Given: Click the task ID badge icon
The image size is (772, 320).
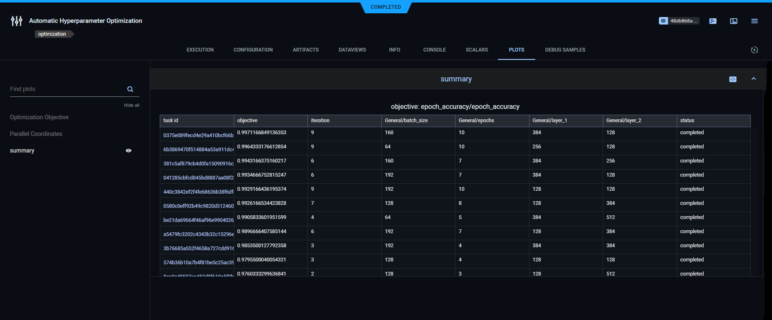Looking at the screenshot, I should coord(663,21).
